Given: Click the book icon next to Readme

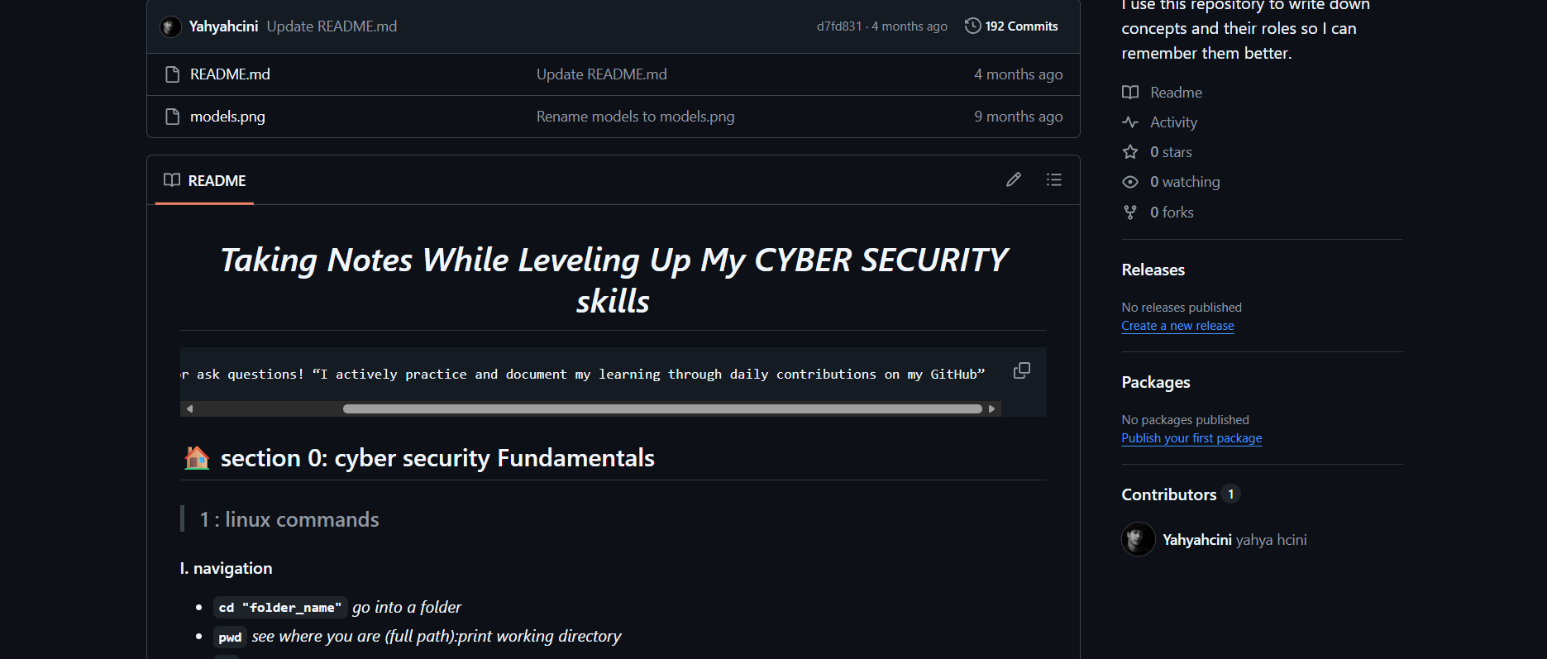Looking at the screenshot, I should 1130,92.
